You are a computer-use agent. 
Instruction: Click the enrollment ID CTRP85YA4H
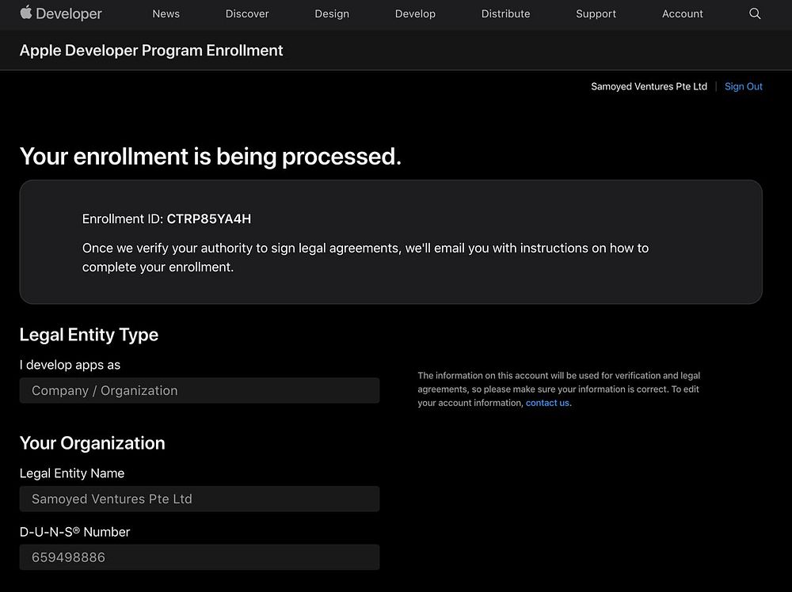208,219
